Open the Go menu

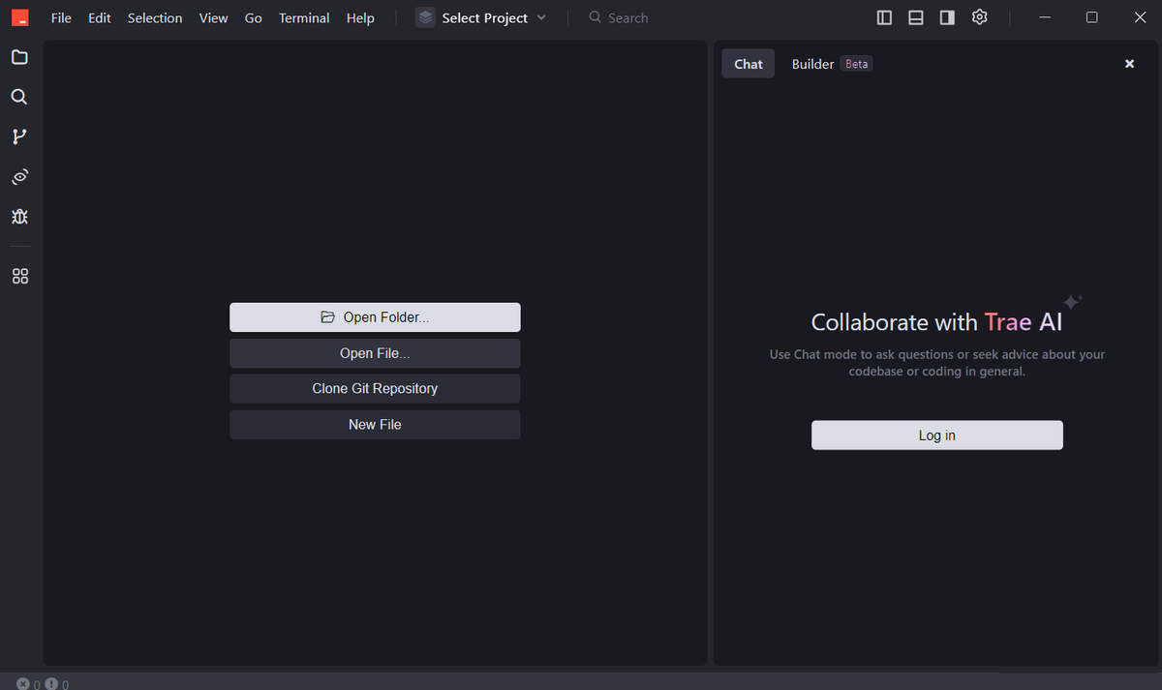click(x=254, y=17)
